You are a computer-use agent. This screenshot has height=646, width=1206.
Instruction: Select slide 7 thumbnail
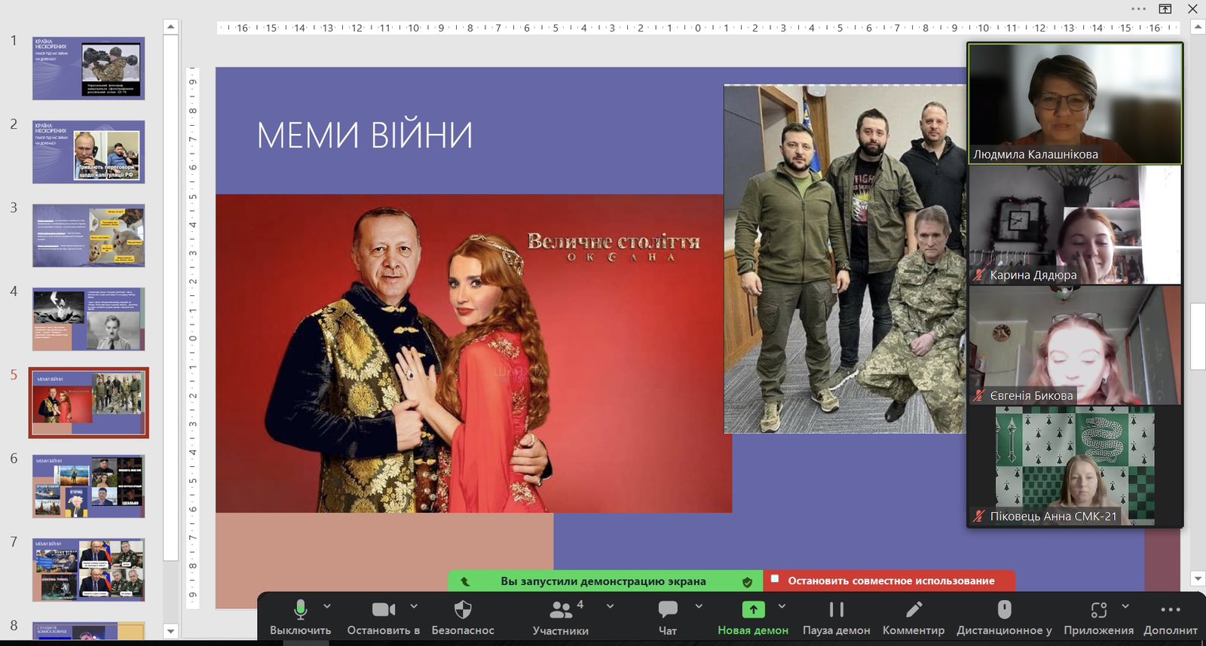[88, 570]
